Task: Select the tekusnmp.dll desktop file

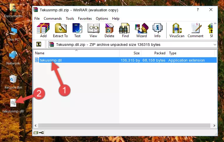Action: point(13,106)
